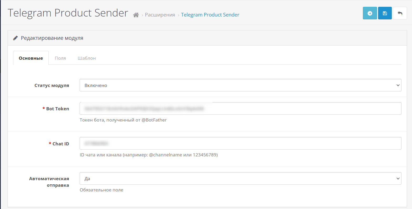Click the Chat ID field label

point(60,144)
